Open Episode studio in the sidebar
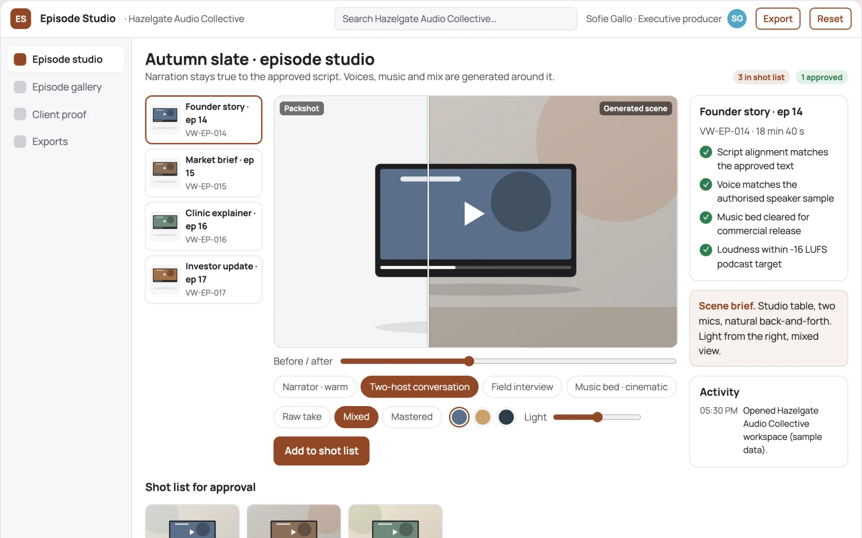Viewport: 862px width, 538px height. (x=66, y=59)
